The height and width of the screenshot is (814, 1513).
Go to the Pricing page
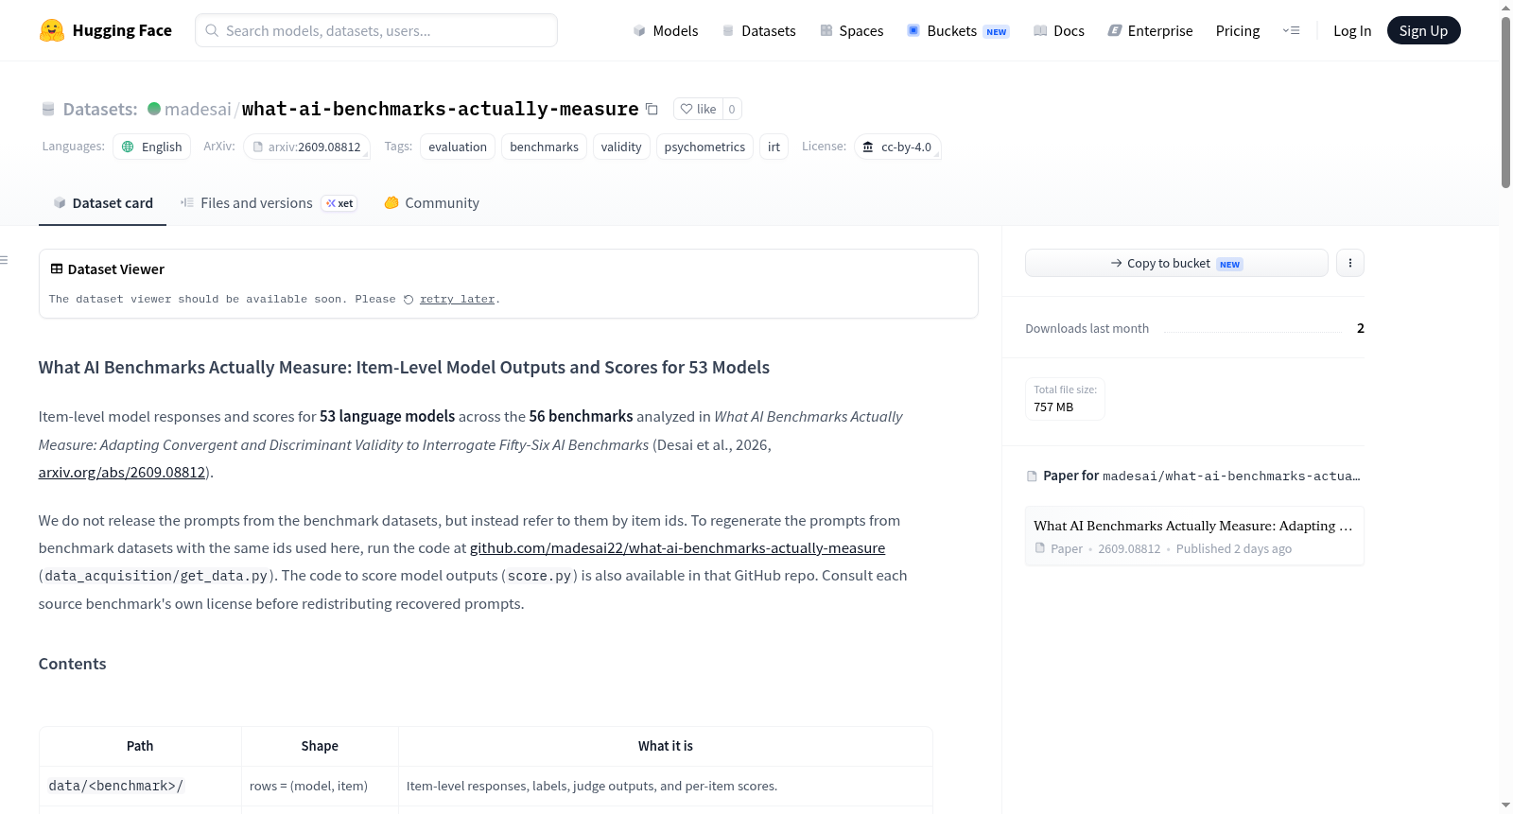pos(1238,30)
